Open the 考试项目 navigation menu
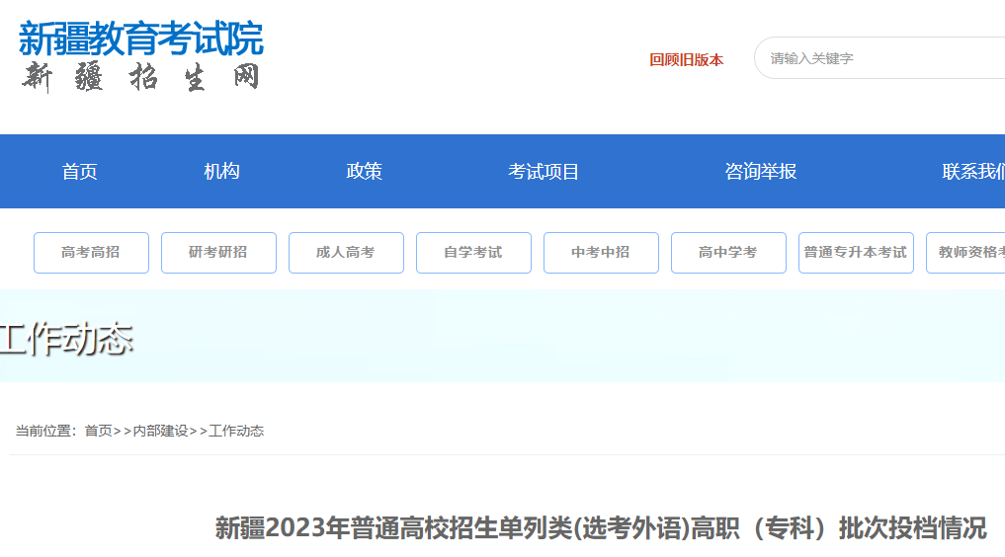The image size is (1005, 557). [544, 172]
